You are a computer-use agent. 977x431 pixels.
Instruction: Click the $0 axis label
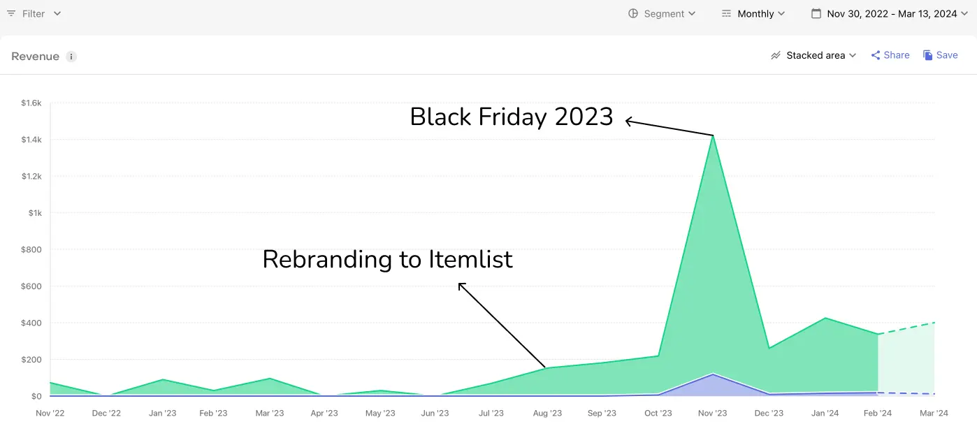tap(36, 396)
